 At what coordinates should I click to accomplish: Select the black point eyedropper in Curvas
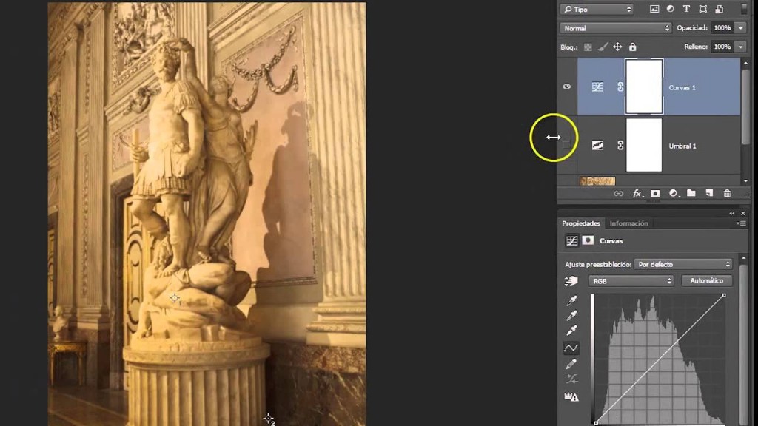(x=571, y=301)
